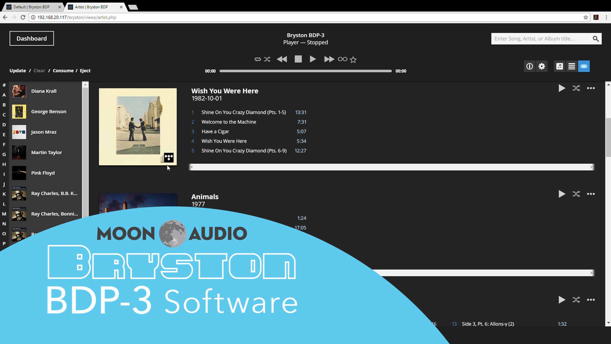Skip to the previous track
611x344 pixels.
tap(282, 59)
